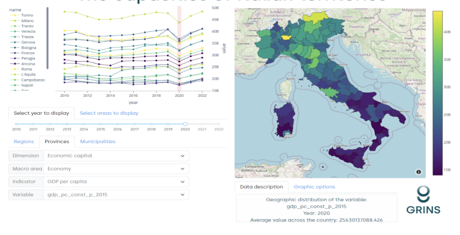460x235 pixels.
Task: Toggle the Torino line in legend
Action: (x=27, y=15)
